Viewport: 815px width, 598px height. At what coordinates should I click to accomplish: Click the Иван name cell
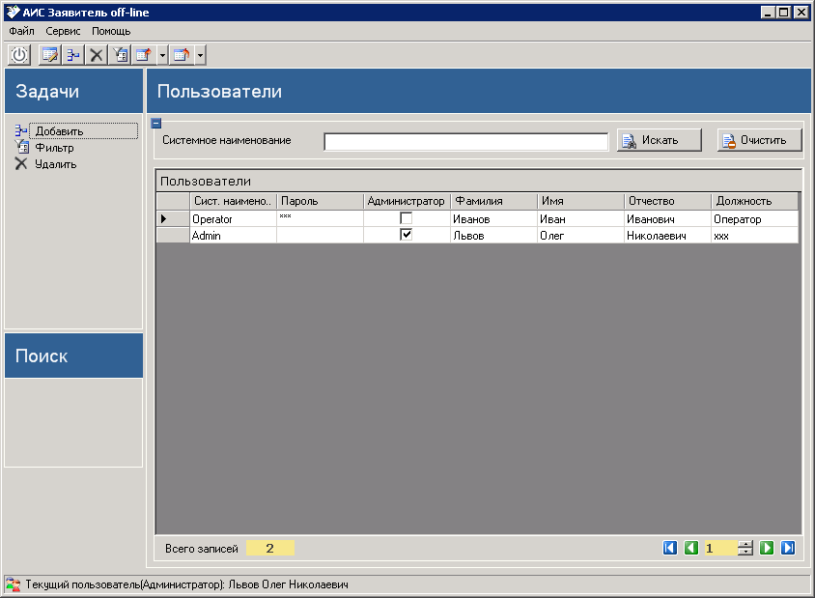pyautogui.click(x=580, y=219)
